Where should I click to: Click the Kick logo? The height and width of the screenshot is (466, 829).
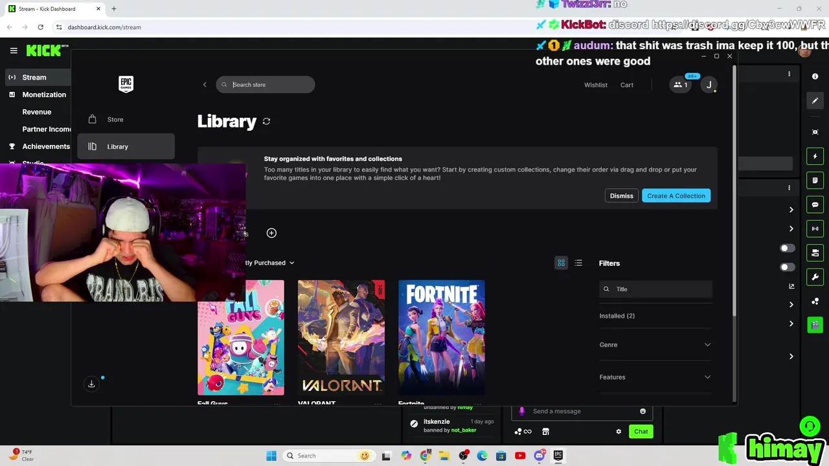tap(44, 50)
